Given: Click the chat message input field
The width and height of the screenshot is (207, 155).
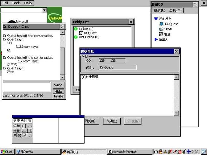Looking at the screenshot, I should pos(27,87).
